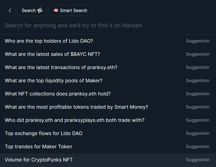Choose 'Volume for CryptoPunks NFT' suggestion
Image resolution: width=216 pixels, height=167 pixels.
39,160
